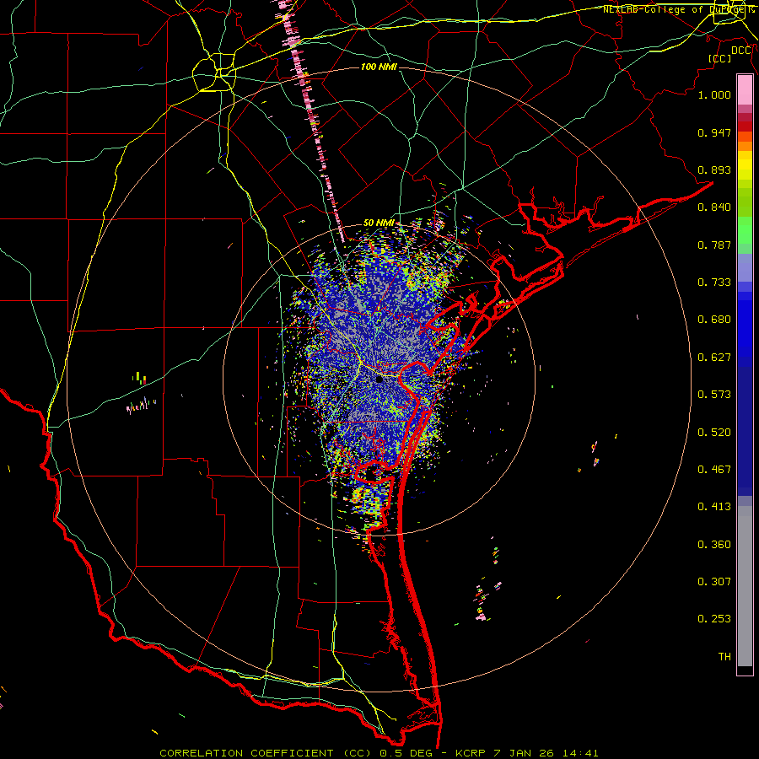The width and height of the screenshot is (759, 759).
Task: Click the 0.573 legend value
Action: (x=714, y=395)
